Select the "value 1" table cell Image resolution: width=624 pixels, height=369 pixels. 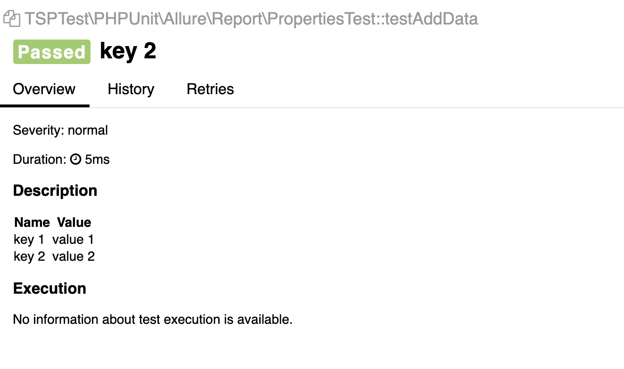tap(73, 240)
